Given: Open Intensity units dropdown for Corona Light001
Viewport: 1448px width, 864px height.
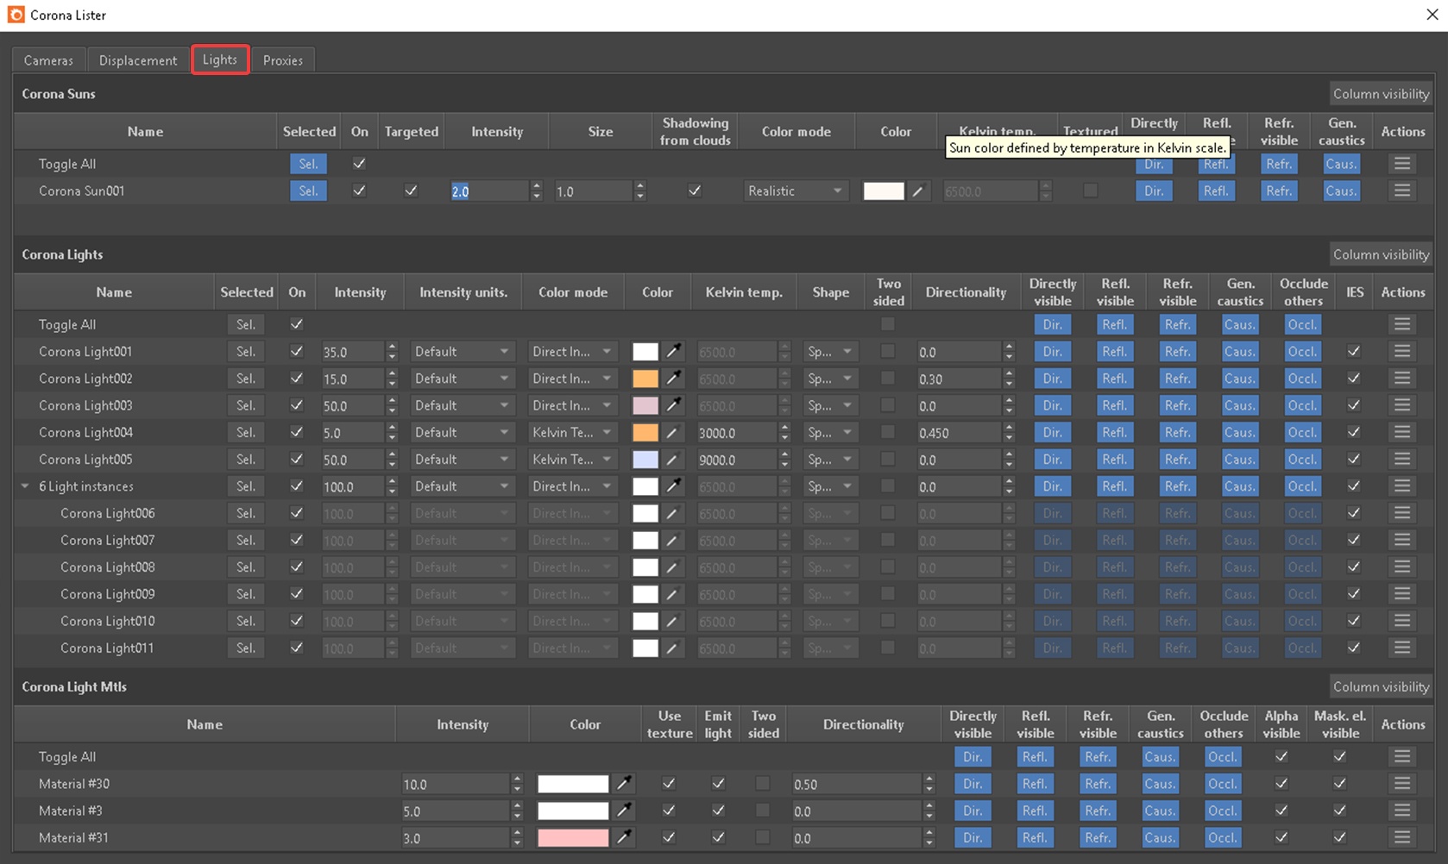Looking at the screenshot, I should click(462, 352).
